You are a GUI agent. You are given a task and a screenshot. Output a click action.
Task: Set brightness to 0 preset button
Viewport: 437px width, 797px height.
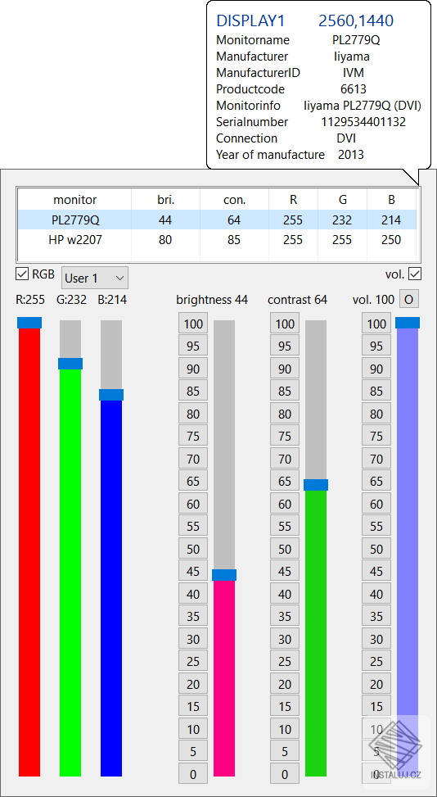193,775
